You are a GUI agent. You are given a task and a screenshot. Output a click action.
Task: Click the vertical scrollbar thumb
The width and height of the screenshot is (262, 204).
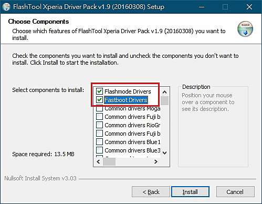coord(164,100)
